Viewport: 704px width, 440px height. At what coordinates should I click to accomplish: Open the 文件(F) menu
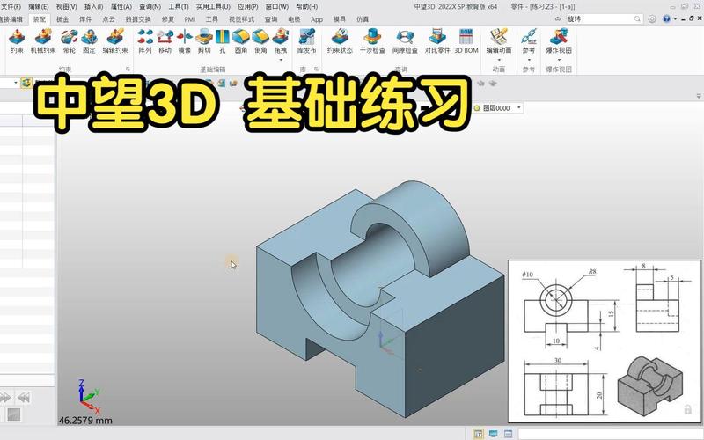point(11,7)
